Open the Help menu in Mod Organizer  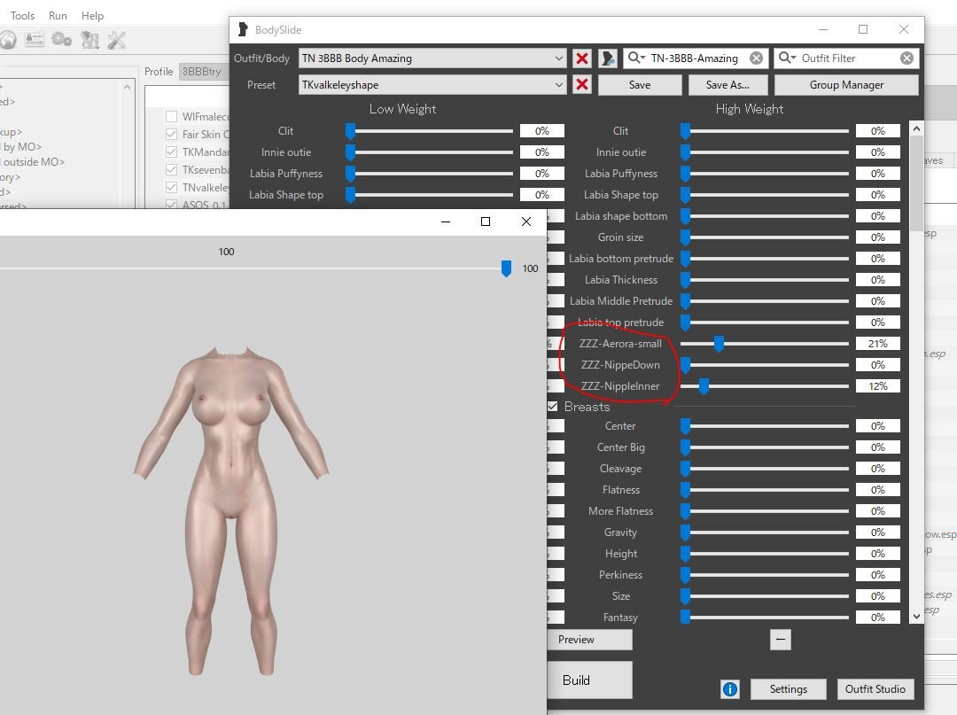coord(92,15)
